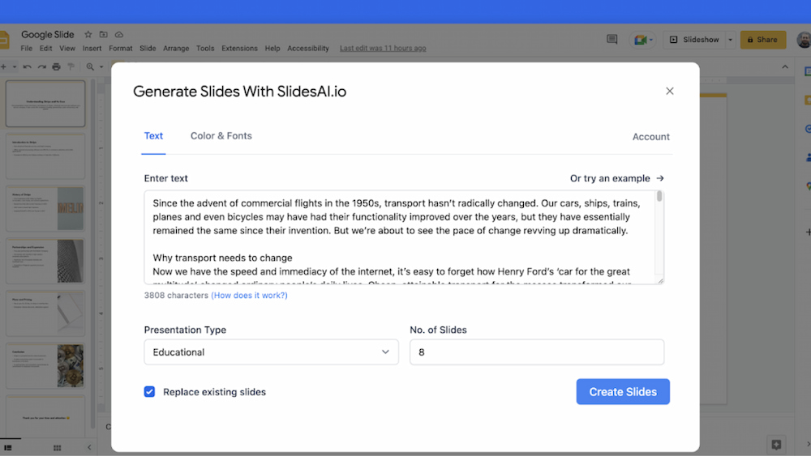Open the comment history icon
811x456 pixels.
pos(611,39)
